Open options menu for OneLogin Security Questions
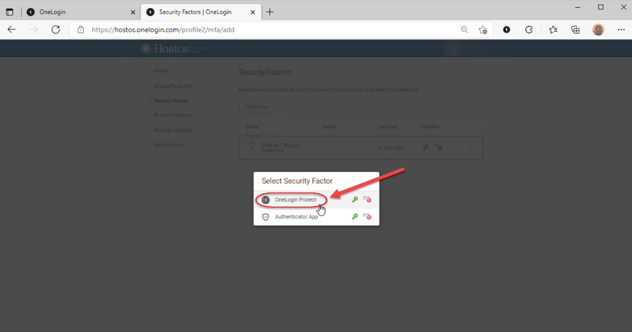Screen dimensions: 632x332 pos(470,148)
